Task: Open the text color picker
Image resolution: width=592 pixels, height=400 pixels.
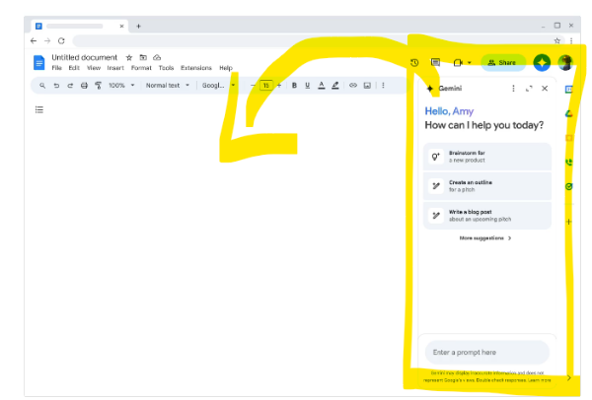Action: click(322, 86)
